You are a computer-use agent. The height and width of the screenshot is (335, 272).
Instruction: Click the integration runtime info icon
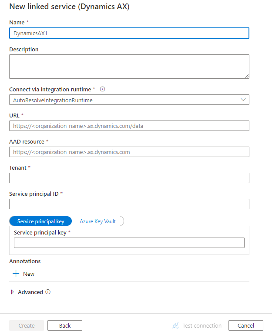point(103,89)
